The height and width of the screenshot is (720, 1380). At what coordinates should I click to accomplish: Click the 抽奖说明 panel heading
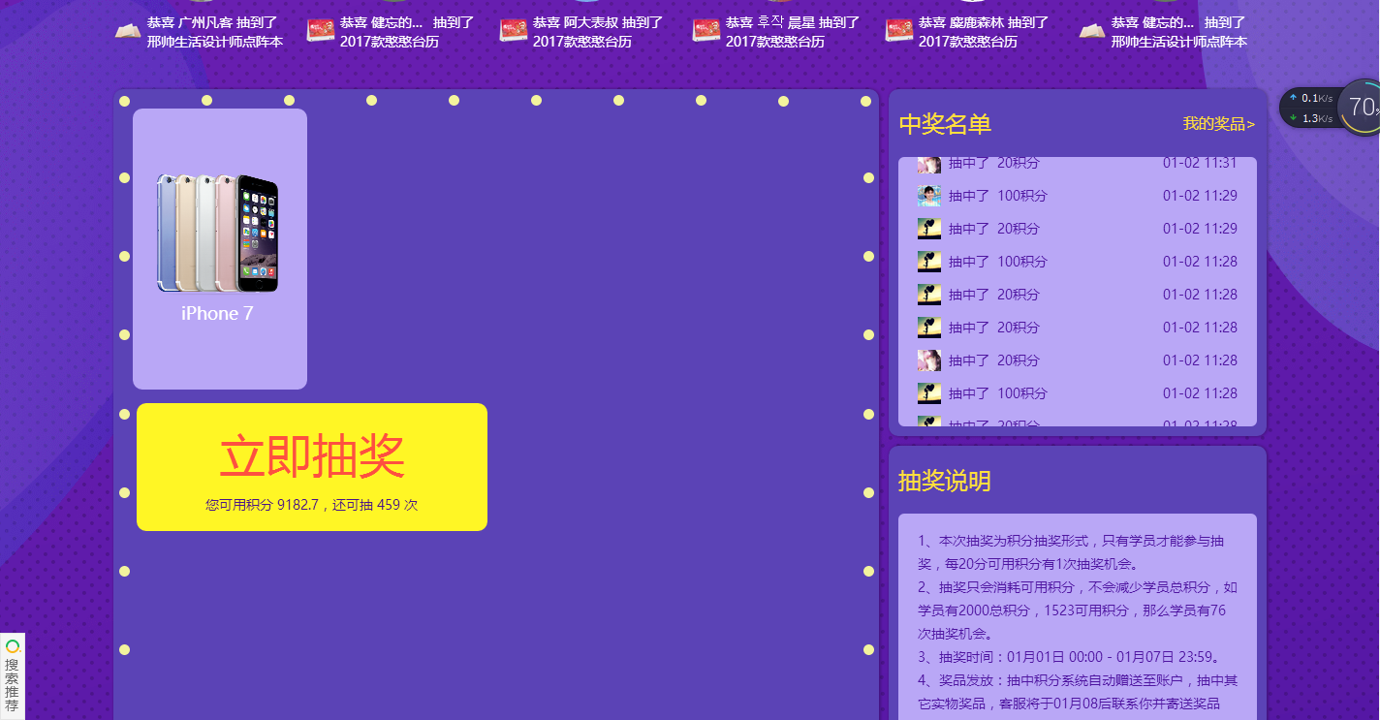[945, 481]
